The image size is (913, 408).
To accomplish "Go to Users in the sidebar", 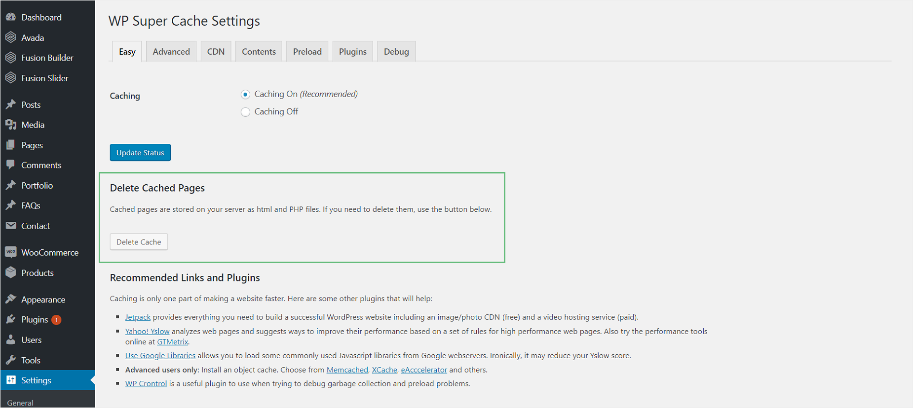I will pyautogui.click(x=32, y=340).
